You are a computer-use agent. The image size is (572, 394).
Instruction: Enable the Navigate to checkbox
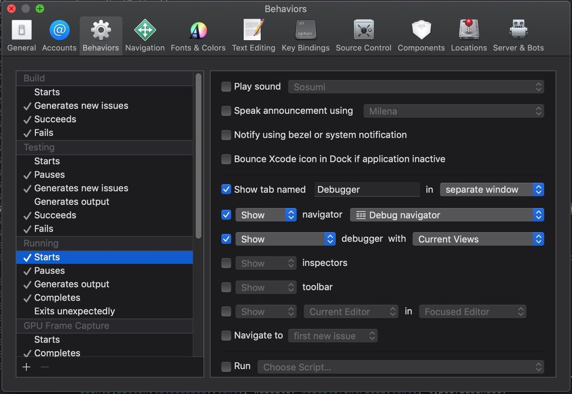pyautogui.click(x=226, y=335)
